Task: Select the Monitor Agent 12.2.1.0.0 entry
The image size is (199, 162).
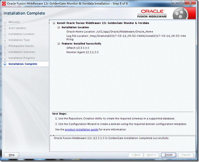Action: (x=83, y=52)
